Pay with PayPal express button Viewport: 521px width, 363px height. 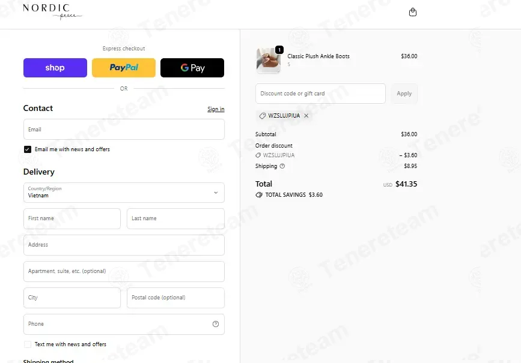click(124, 68)
